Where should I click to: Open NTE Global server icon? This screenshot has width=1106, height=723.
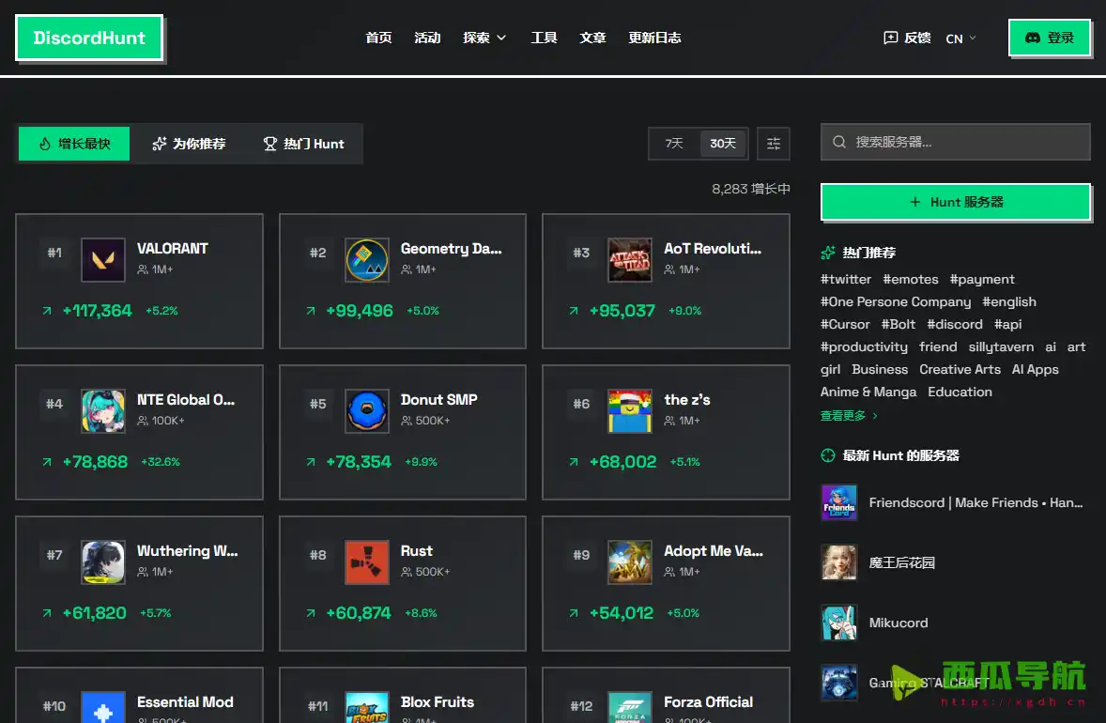(x=103, y=410)
